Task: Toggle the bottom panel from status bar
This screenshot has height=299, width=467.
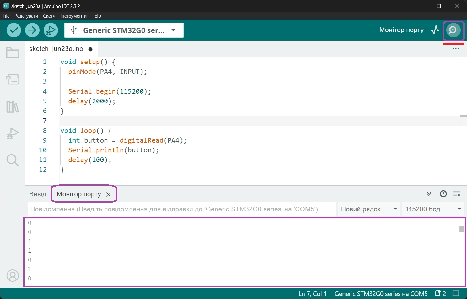Action: coord(456,294)
